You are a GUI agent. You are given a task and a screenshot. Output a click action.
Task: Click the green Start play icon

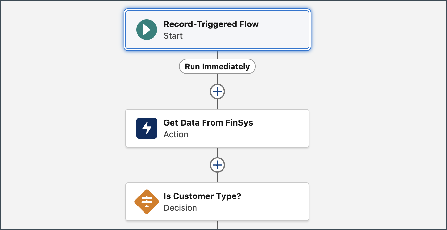coord(147,30)
